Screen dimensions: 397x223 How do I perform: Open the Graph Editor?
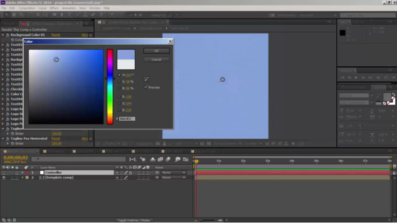click(185, 159)
